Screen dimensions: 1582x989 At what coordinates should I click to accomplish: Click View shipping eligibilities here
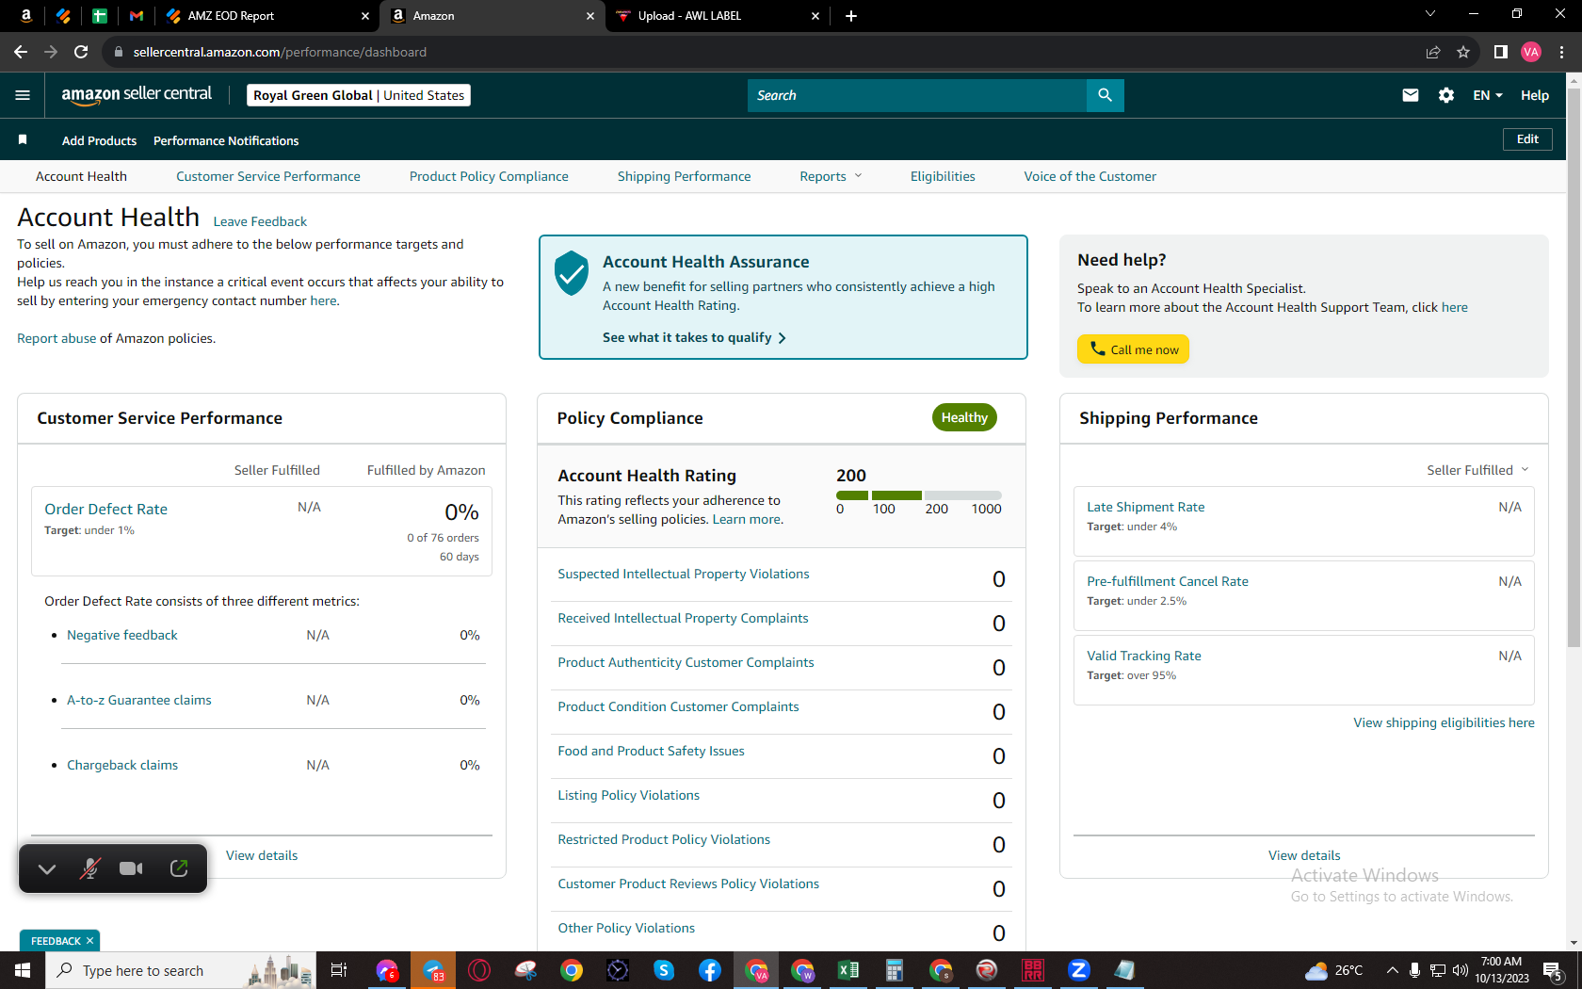point(1444,722)
